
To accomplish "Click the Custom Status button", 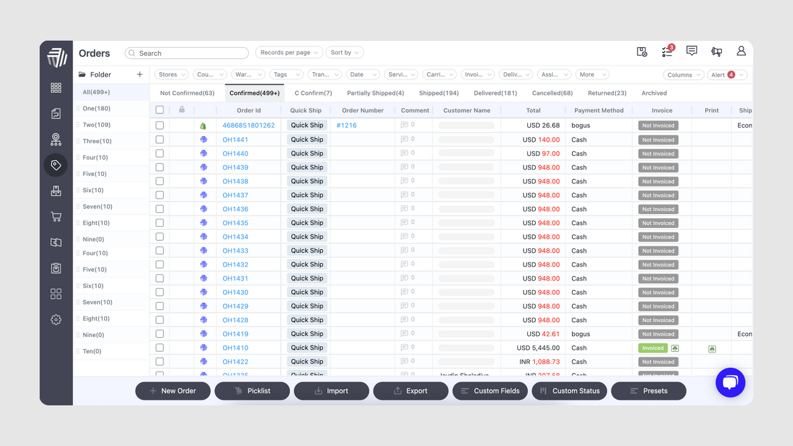I will (x=569, y=391).
